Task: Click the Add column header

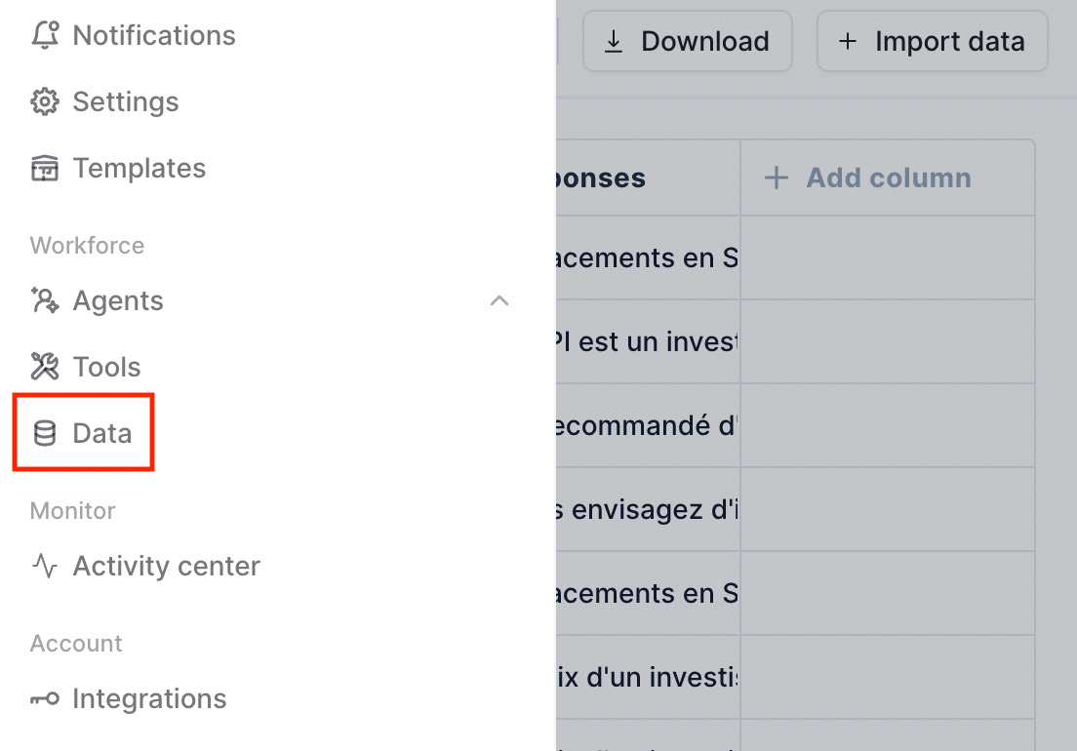Action: click(x=888, y=178)
